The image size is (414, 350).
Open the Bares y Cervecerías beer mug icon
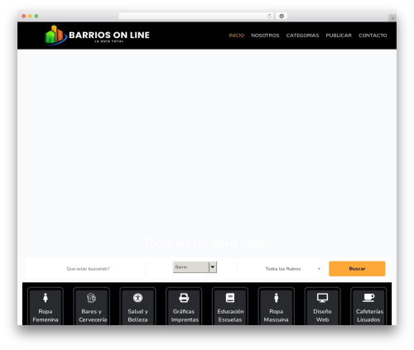pos(91,298)
